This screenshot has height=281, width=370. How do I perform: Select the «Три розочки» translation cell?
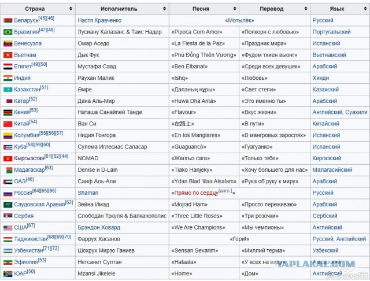point(275,216)
